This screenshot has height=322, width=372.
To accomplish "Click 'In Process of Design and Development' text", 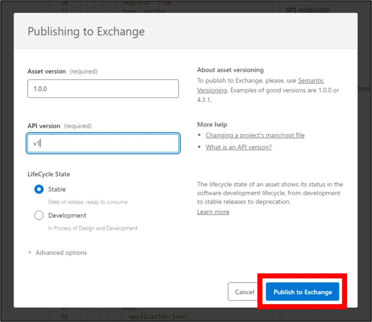I will [x=93, y=228].
